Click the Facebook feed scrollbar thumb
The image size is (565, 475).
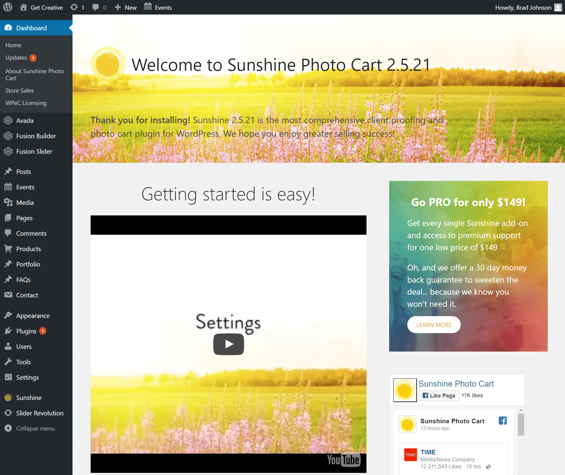coord(521,424)
